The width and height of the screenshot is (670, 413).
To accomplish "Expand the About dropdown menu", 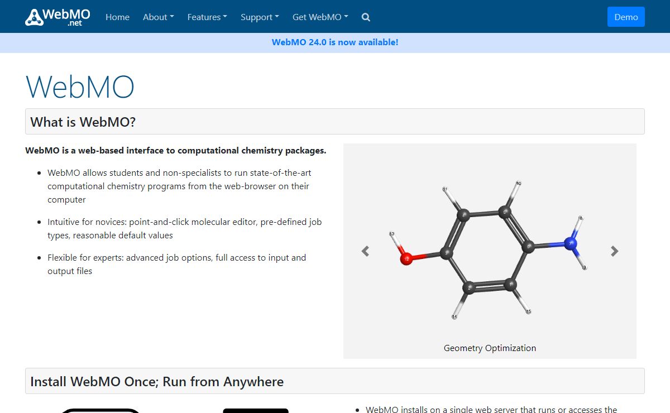I will [159, 17].
